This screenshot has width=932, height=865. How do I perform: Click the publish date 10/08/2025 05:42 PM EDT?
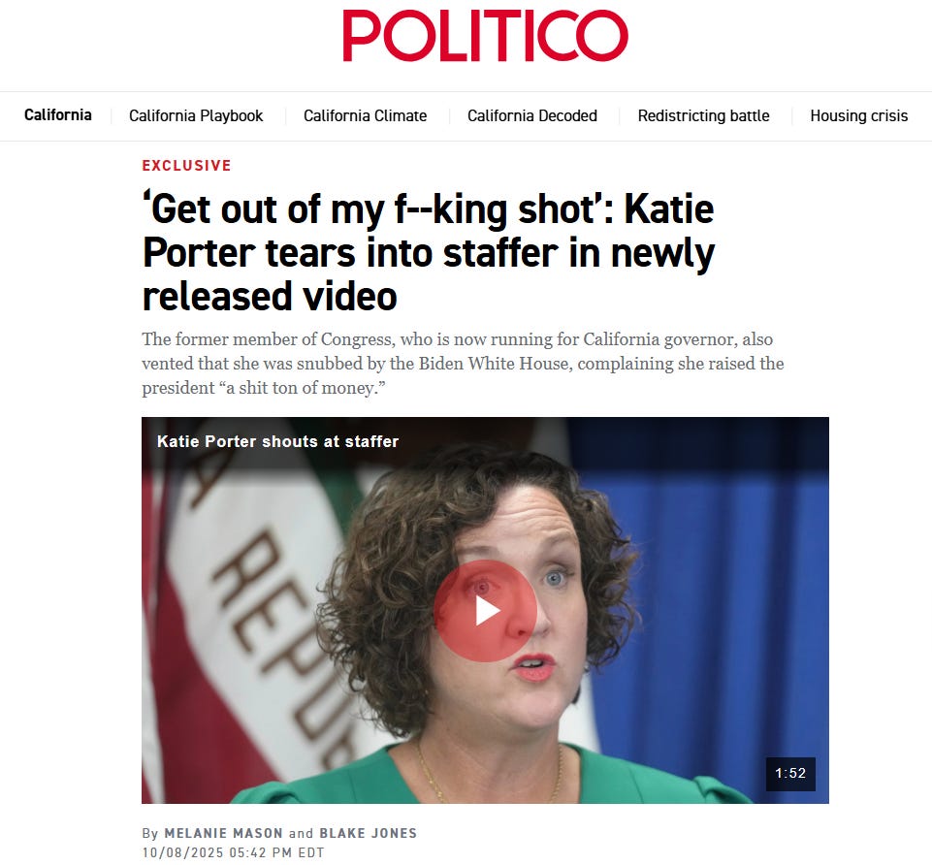click(x=233, y=852)
